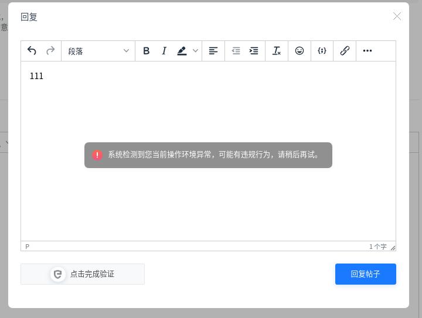
Task: Open the emoji smiley picker
Action: pos(300,51)
